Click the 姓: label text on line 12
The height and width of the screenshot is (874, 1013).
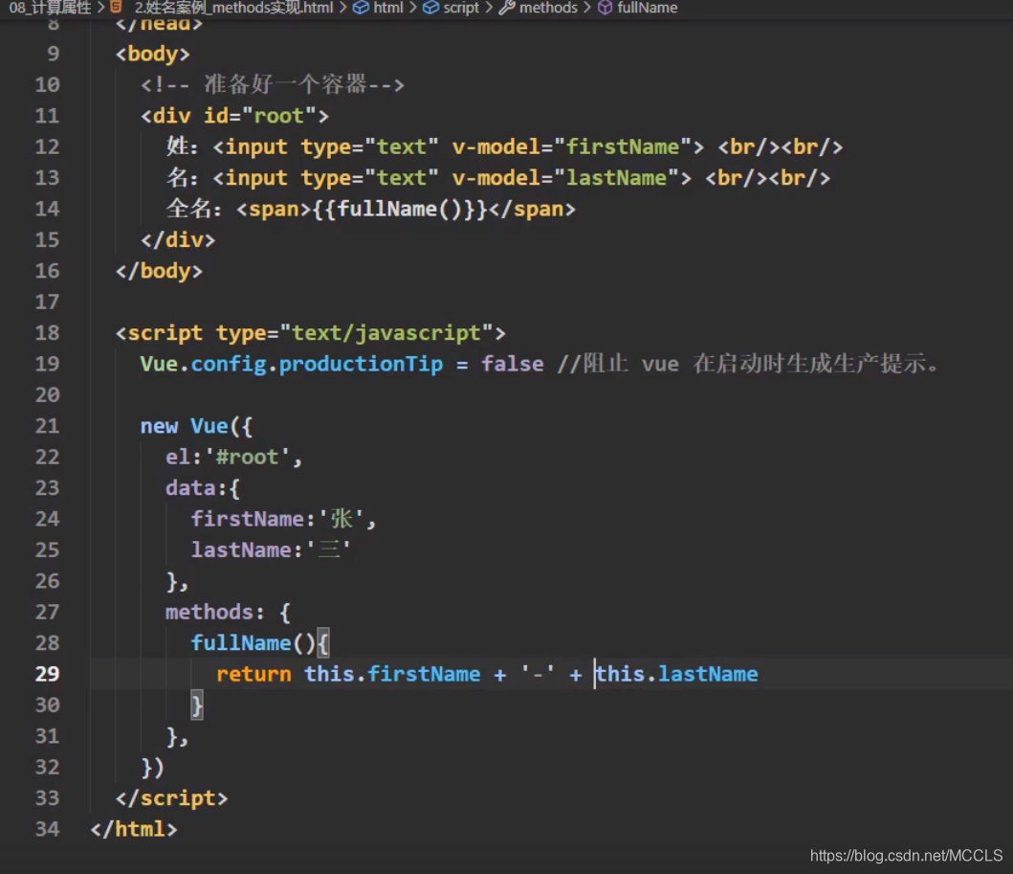tap(182, 146)
